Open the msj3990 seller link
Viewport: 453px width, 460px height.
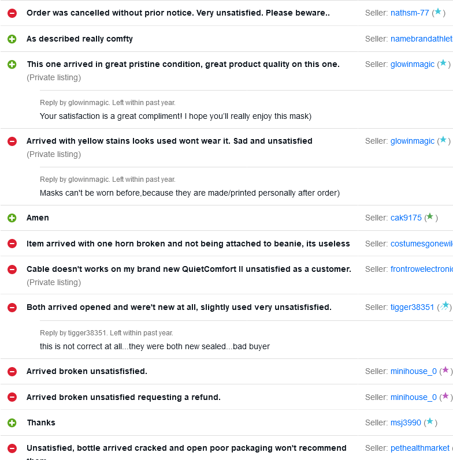[x=406, y=422]
